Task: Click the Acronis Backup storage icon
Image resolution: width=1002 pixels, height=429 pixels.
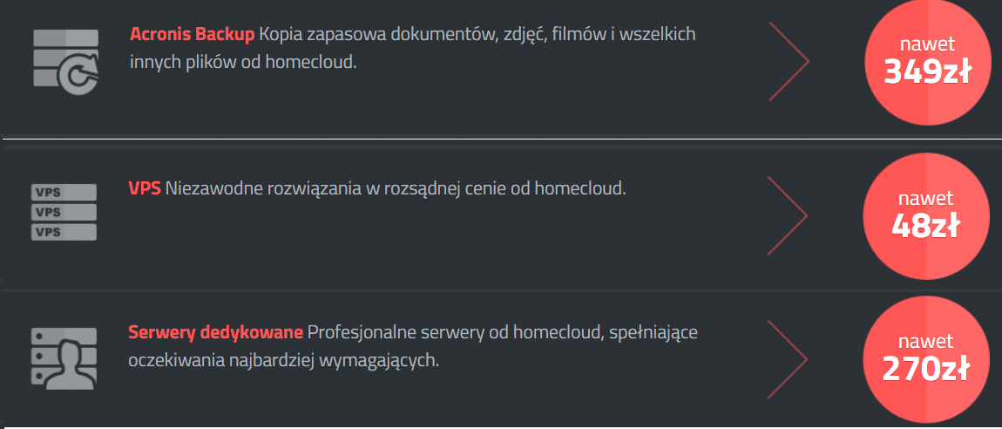Action: tap(66, 58)
